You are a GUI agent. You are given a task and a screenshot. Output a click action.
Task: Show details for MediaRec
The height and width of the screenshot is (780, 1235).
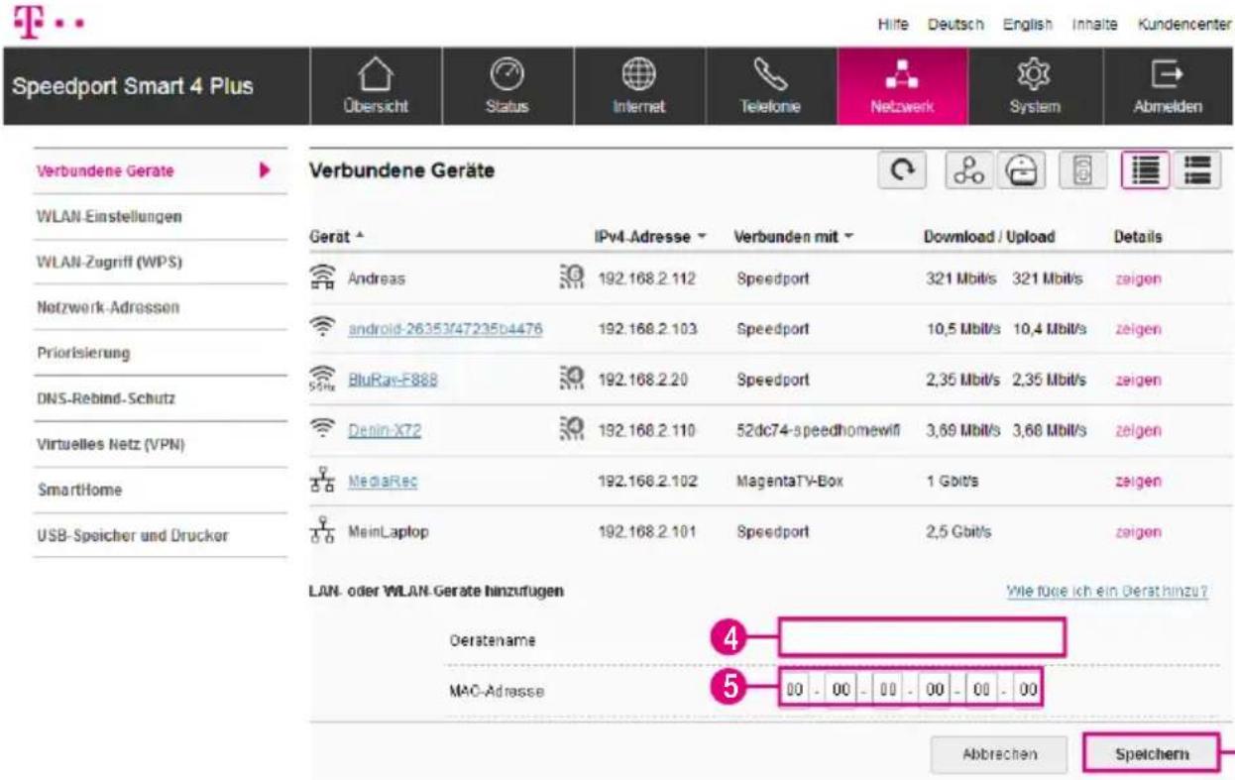point(1138,482)
